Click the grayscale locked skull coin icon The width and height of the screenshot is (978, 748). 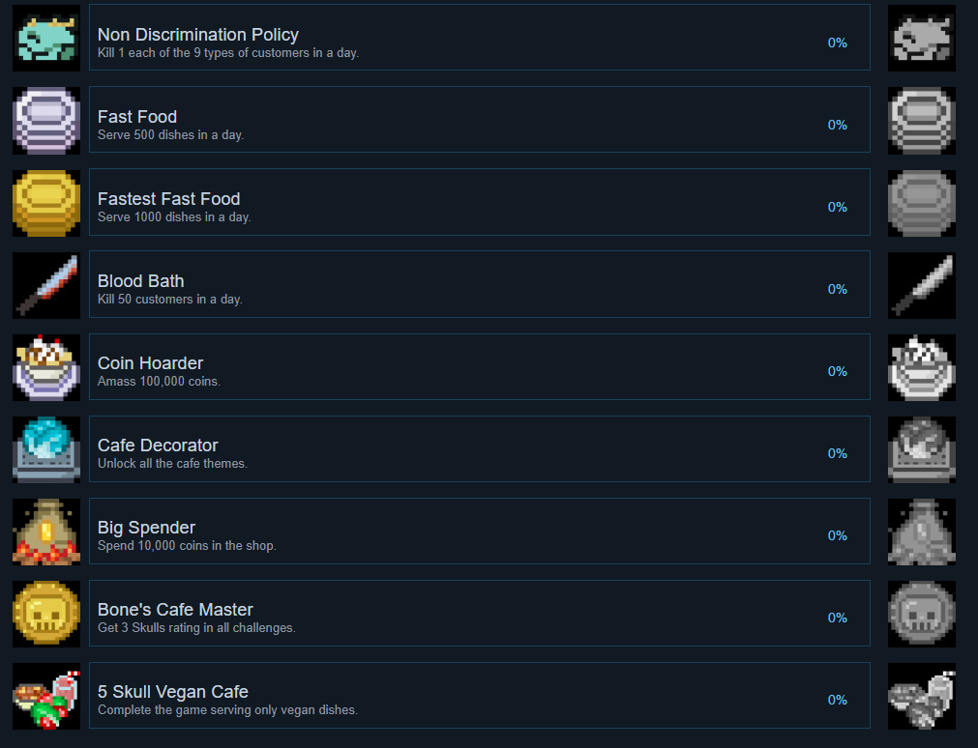point(921,614)
